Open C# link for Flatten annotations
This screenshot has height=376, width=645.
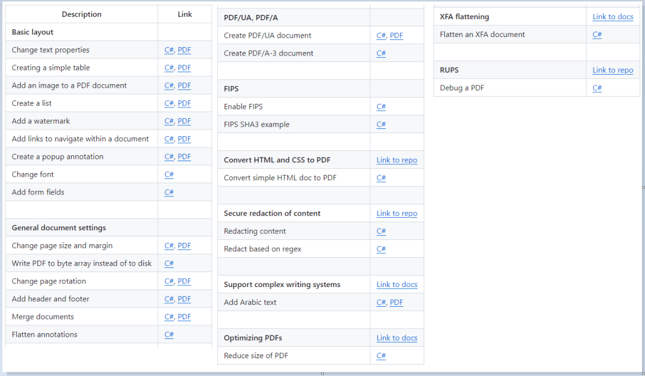tap(168, 334)
